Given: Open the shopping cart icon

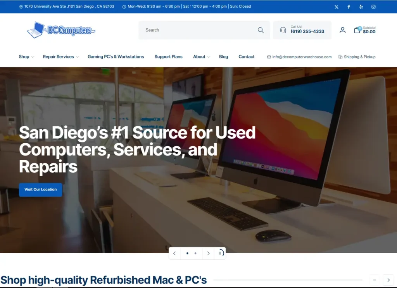Looking at the screenshot, I should tap(357, 30).
